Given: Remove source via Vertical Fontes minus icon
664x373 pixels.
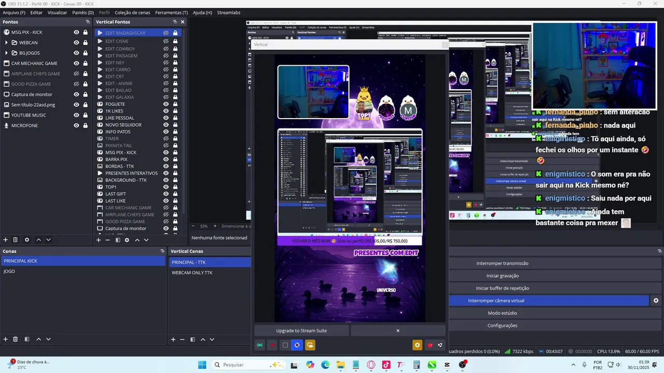Looking at the screenshot, I should point(107,240).
